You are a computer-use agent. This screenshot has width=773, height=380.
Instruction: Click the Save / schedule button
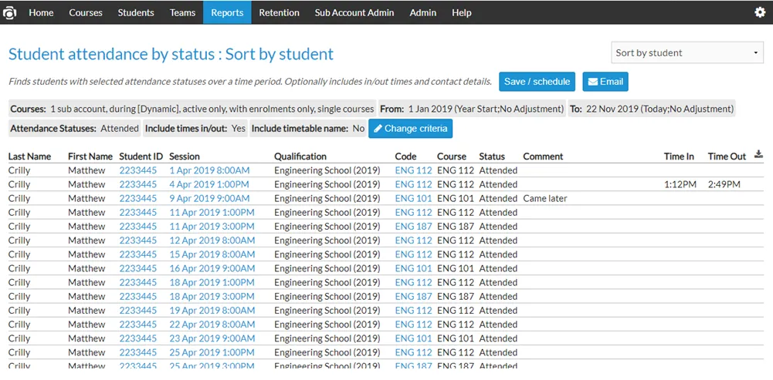537,82
